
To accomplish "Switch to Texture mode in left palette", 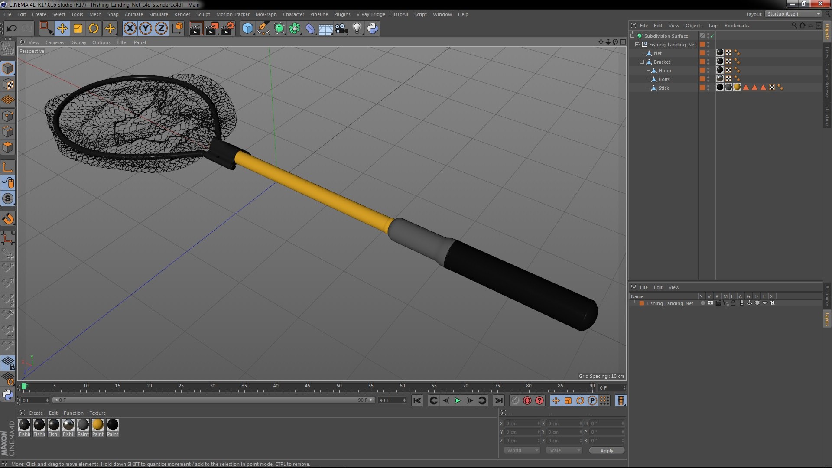I will (x=8, y=84).
